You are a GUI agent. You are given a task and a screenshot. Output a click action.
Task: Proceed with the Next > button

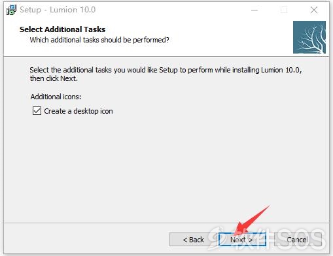[242, 240]
